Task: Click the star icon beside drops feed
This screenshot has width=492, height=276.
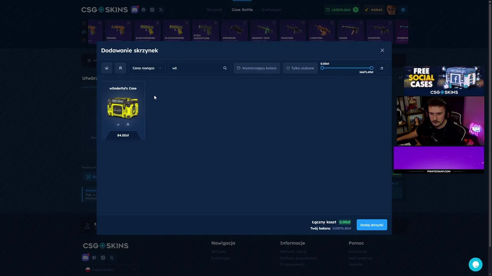Action: pyautogui.click(x=84, y=40)
